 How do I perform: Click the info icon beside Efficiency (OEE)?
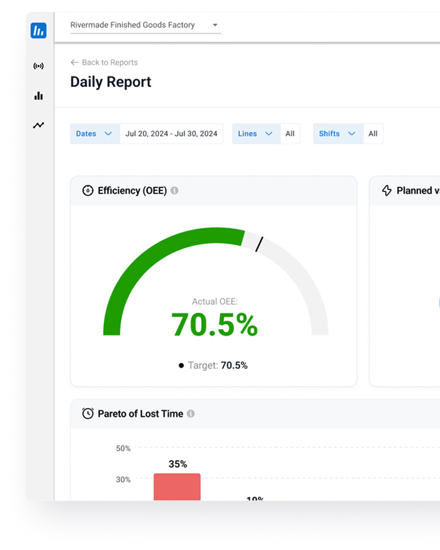[x=174, y=191]
